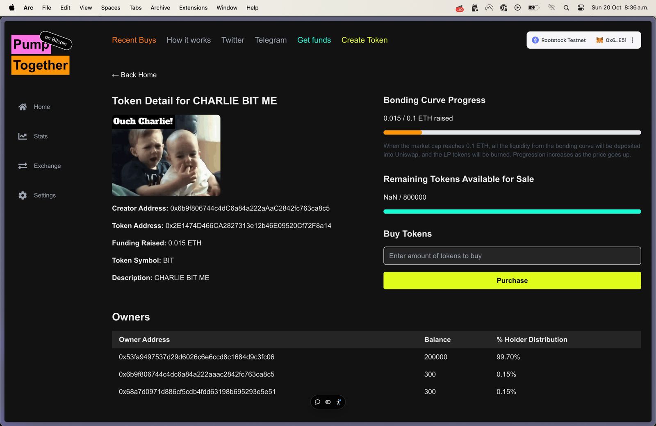Image resolution: width=656 pixels, height=426 pixels.
Task: Click the % Holder Distribution column header
Action: 532,339
